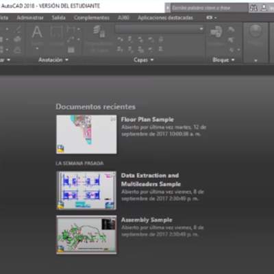
Task: Insert a Table from Anotación panel
Action: pyautogui.click(x=71, y=49)
